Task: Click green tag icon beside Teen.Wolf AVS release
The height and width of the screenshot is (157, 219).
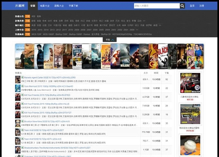Action: tap(23, 139)
